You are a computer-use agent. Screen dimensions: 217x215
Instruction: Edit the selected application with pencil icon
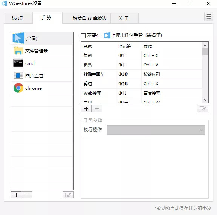tap(68, 195)
